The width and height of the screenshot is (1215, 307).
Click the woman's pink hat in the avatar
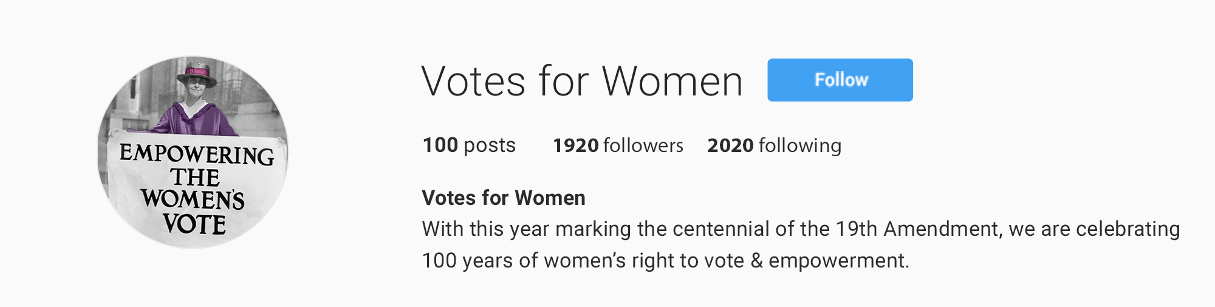click(x=197, y=74)
